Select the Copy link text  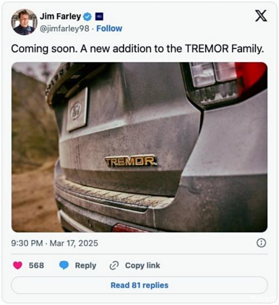[142, 265]
